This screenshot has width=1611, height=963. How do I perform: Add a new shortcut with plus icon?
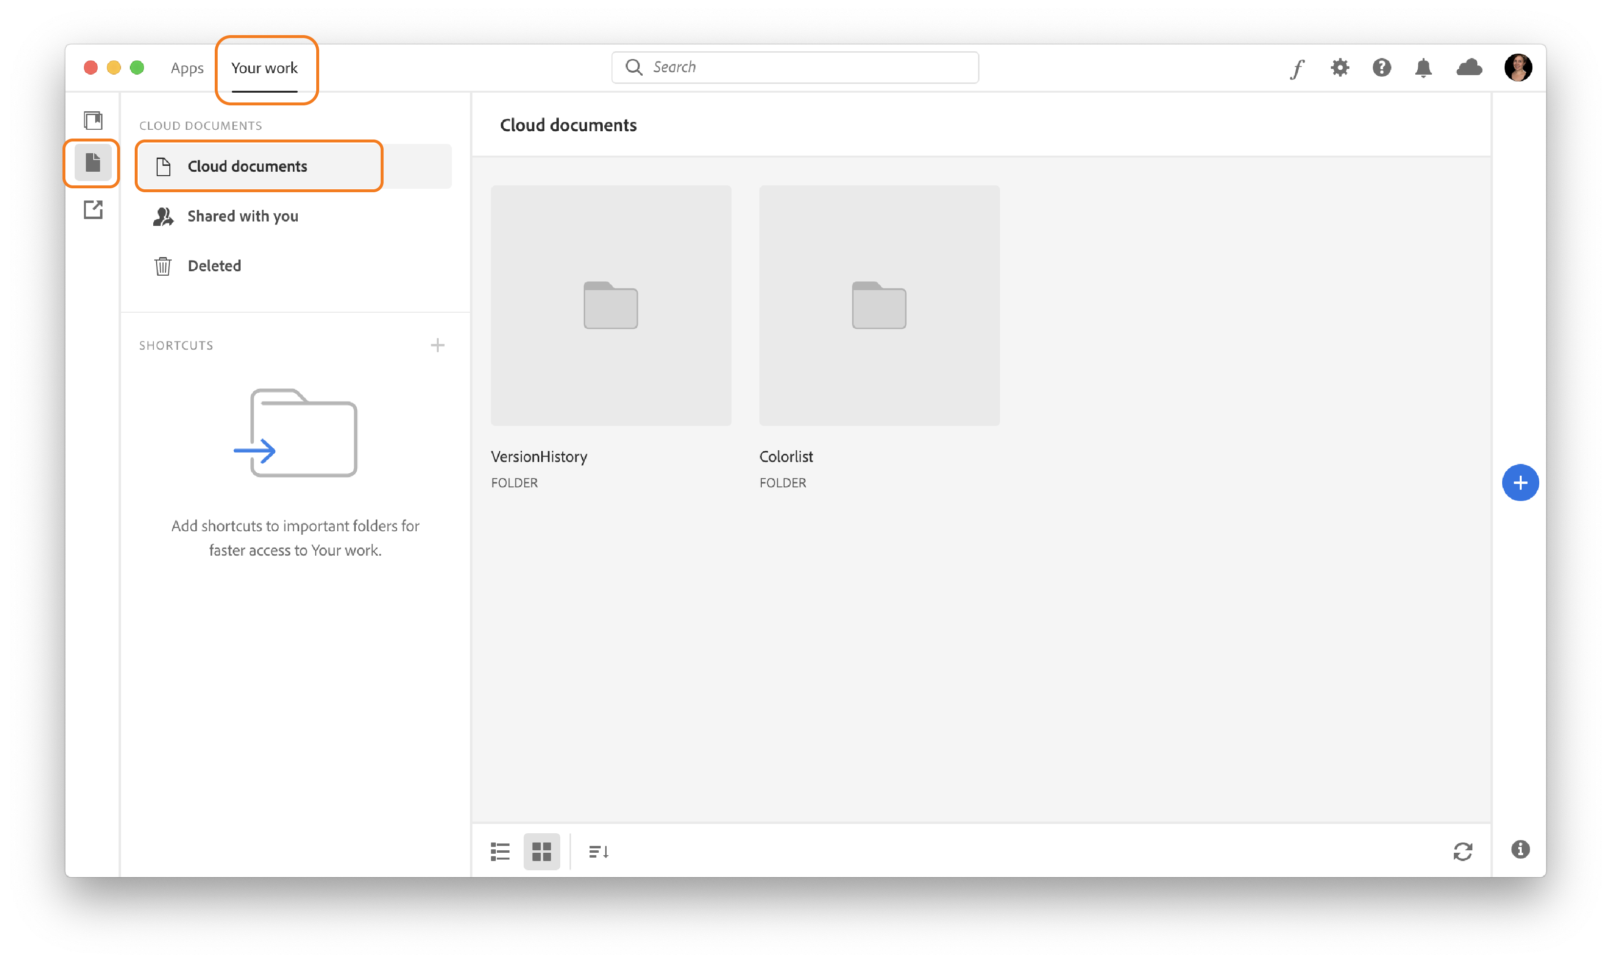click(437, 344)
